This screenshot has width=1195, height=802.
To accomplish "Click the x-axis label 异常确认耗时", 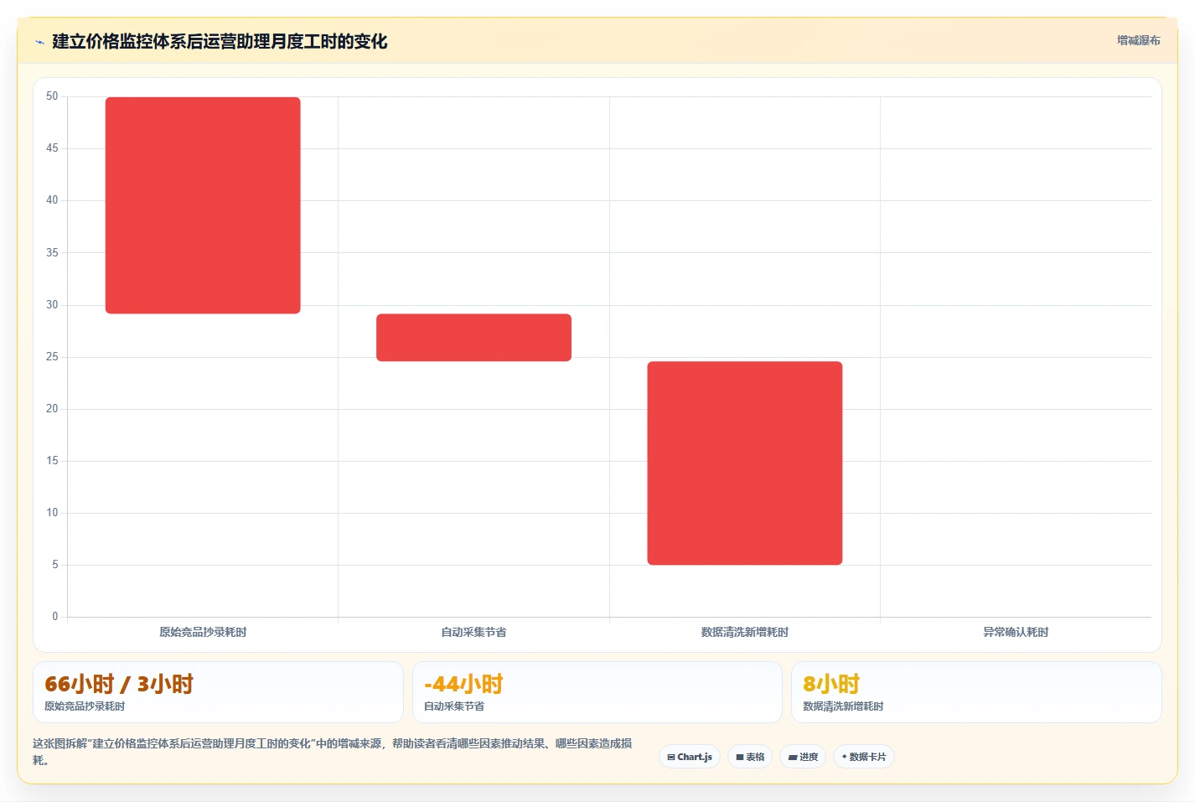I will (1016, 632).
